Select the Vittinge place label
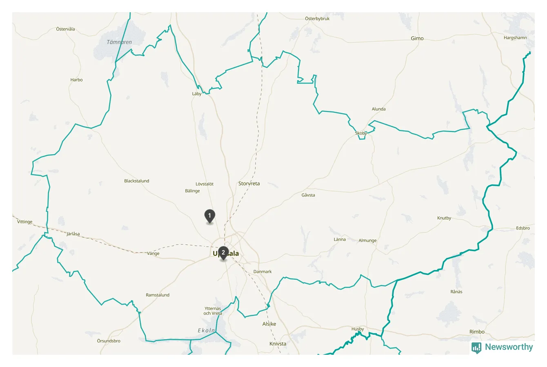This screenshot has width=547, height=367. point(24,222)
